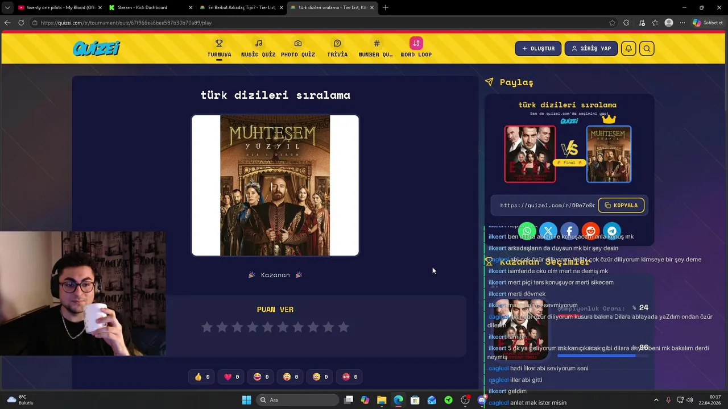Screen dimensions: 728x409
Task: Open File Explorer from taskbar
Action: (x=382, y=400)
